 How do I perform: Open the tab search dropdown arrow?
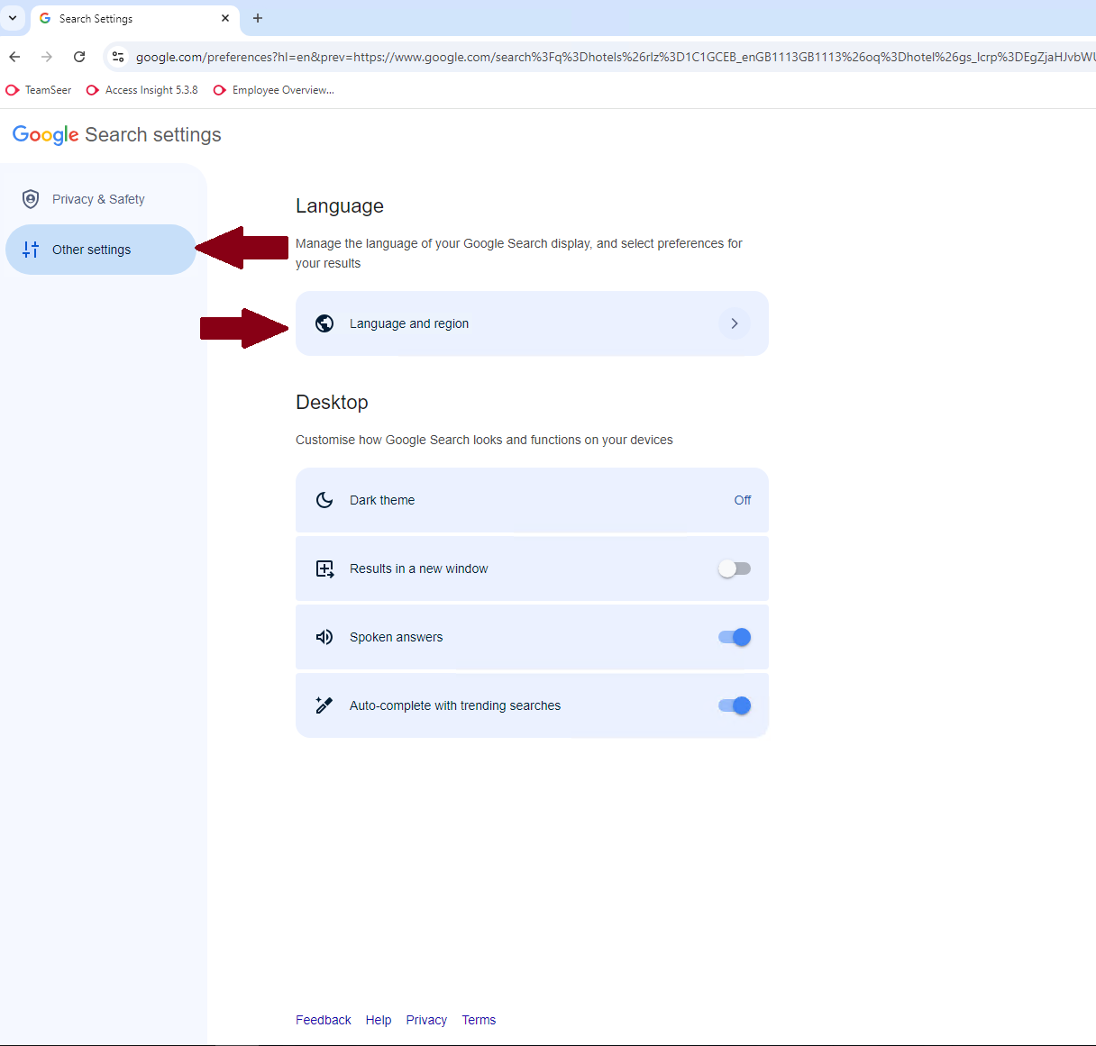13,18
